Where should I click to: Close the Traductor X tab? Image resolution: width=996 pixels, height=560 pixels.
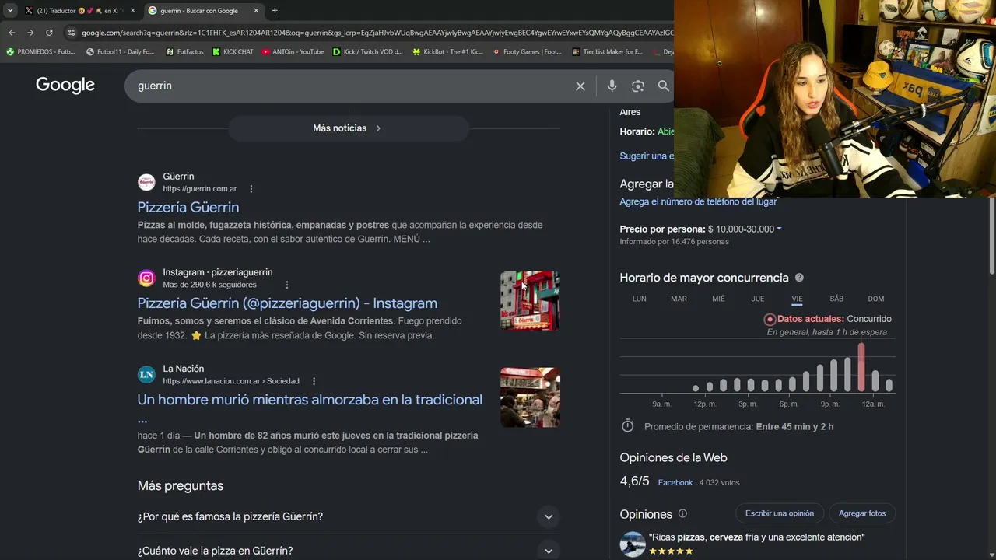(132, 11)
